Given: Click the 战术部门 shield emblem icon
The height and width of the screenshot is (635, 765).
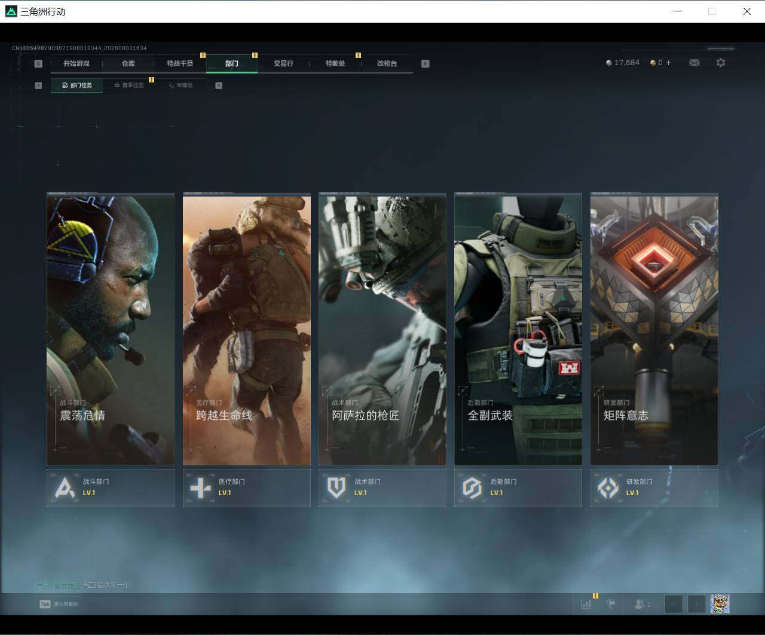Looking at the screenshot, I should click(336, 488).
